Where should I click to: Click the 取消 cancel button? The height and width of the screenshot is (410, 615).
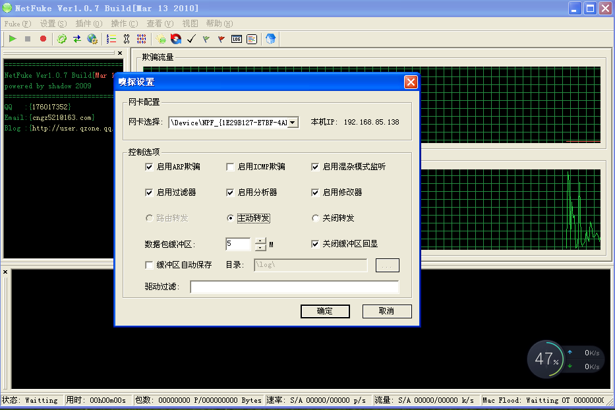(x=387, y=311)
